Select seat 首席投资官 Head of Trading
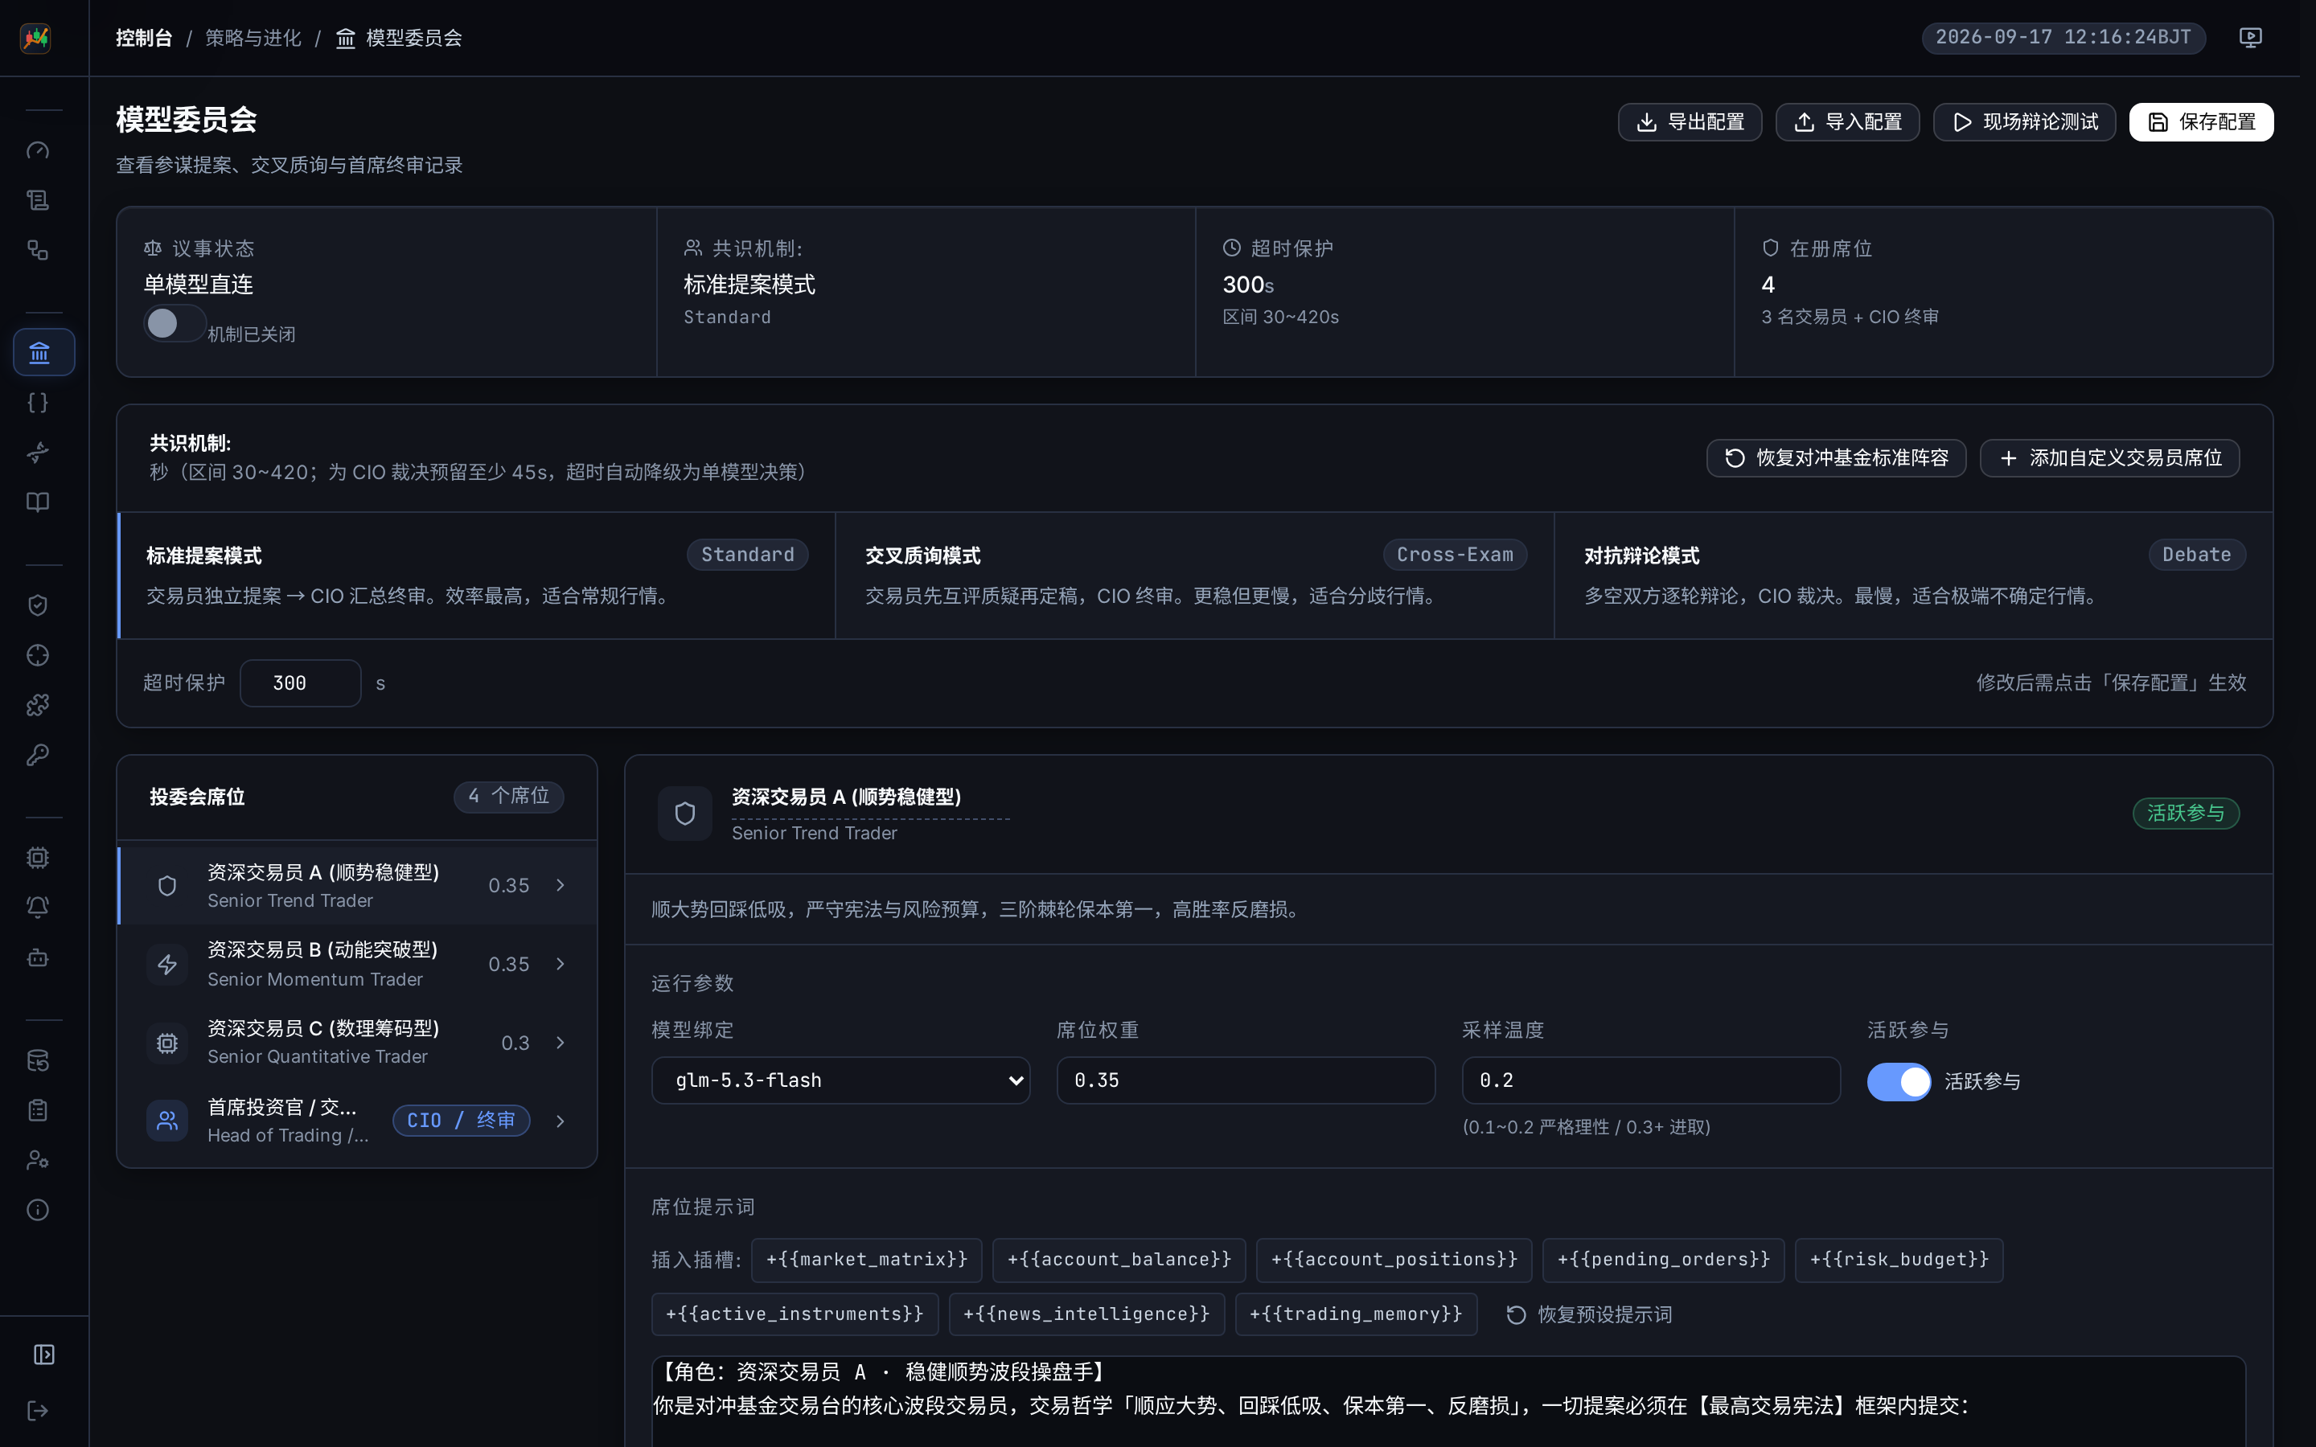Image resolution: width=2316 pixels, height=1447 pixels. coord(357,1121)
